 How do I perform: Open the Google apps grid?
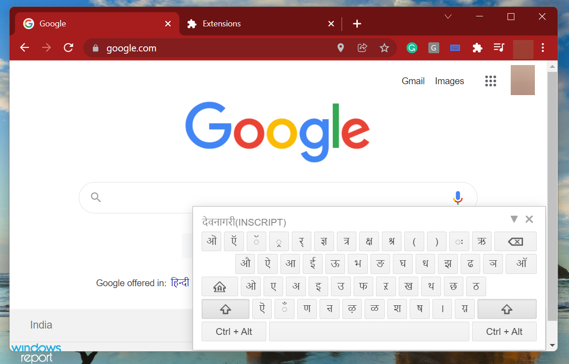click(491, 81)
